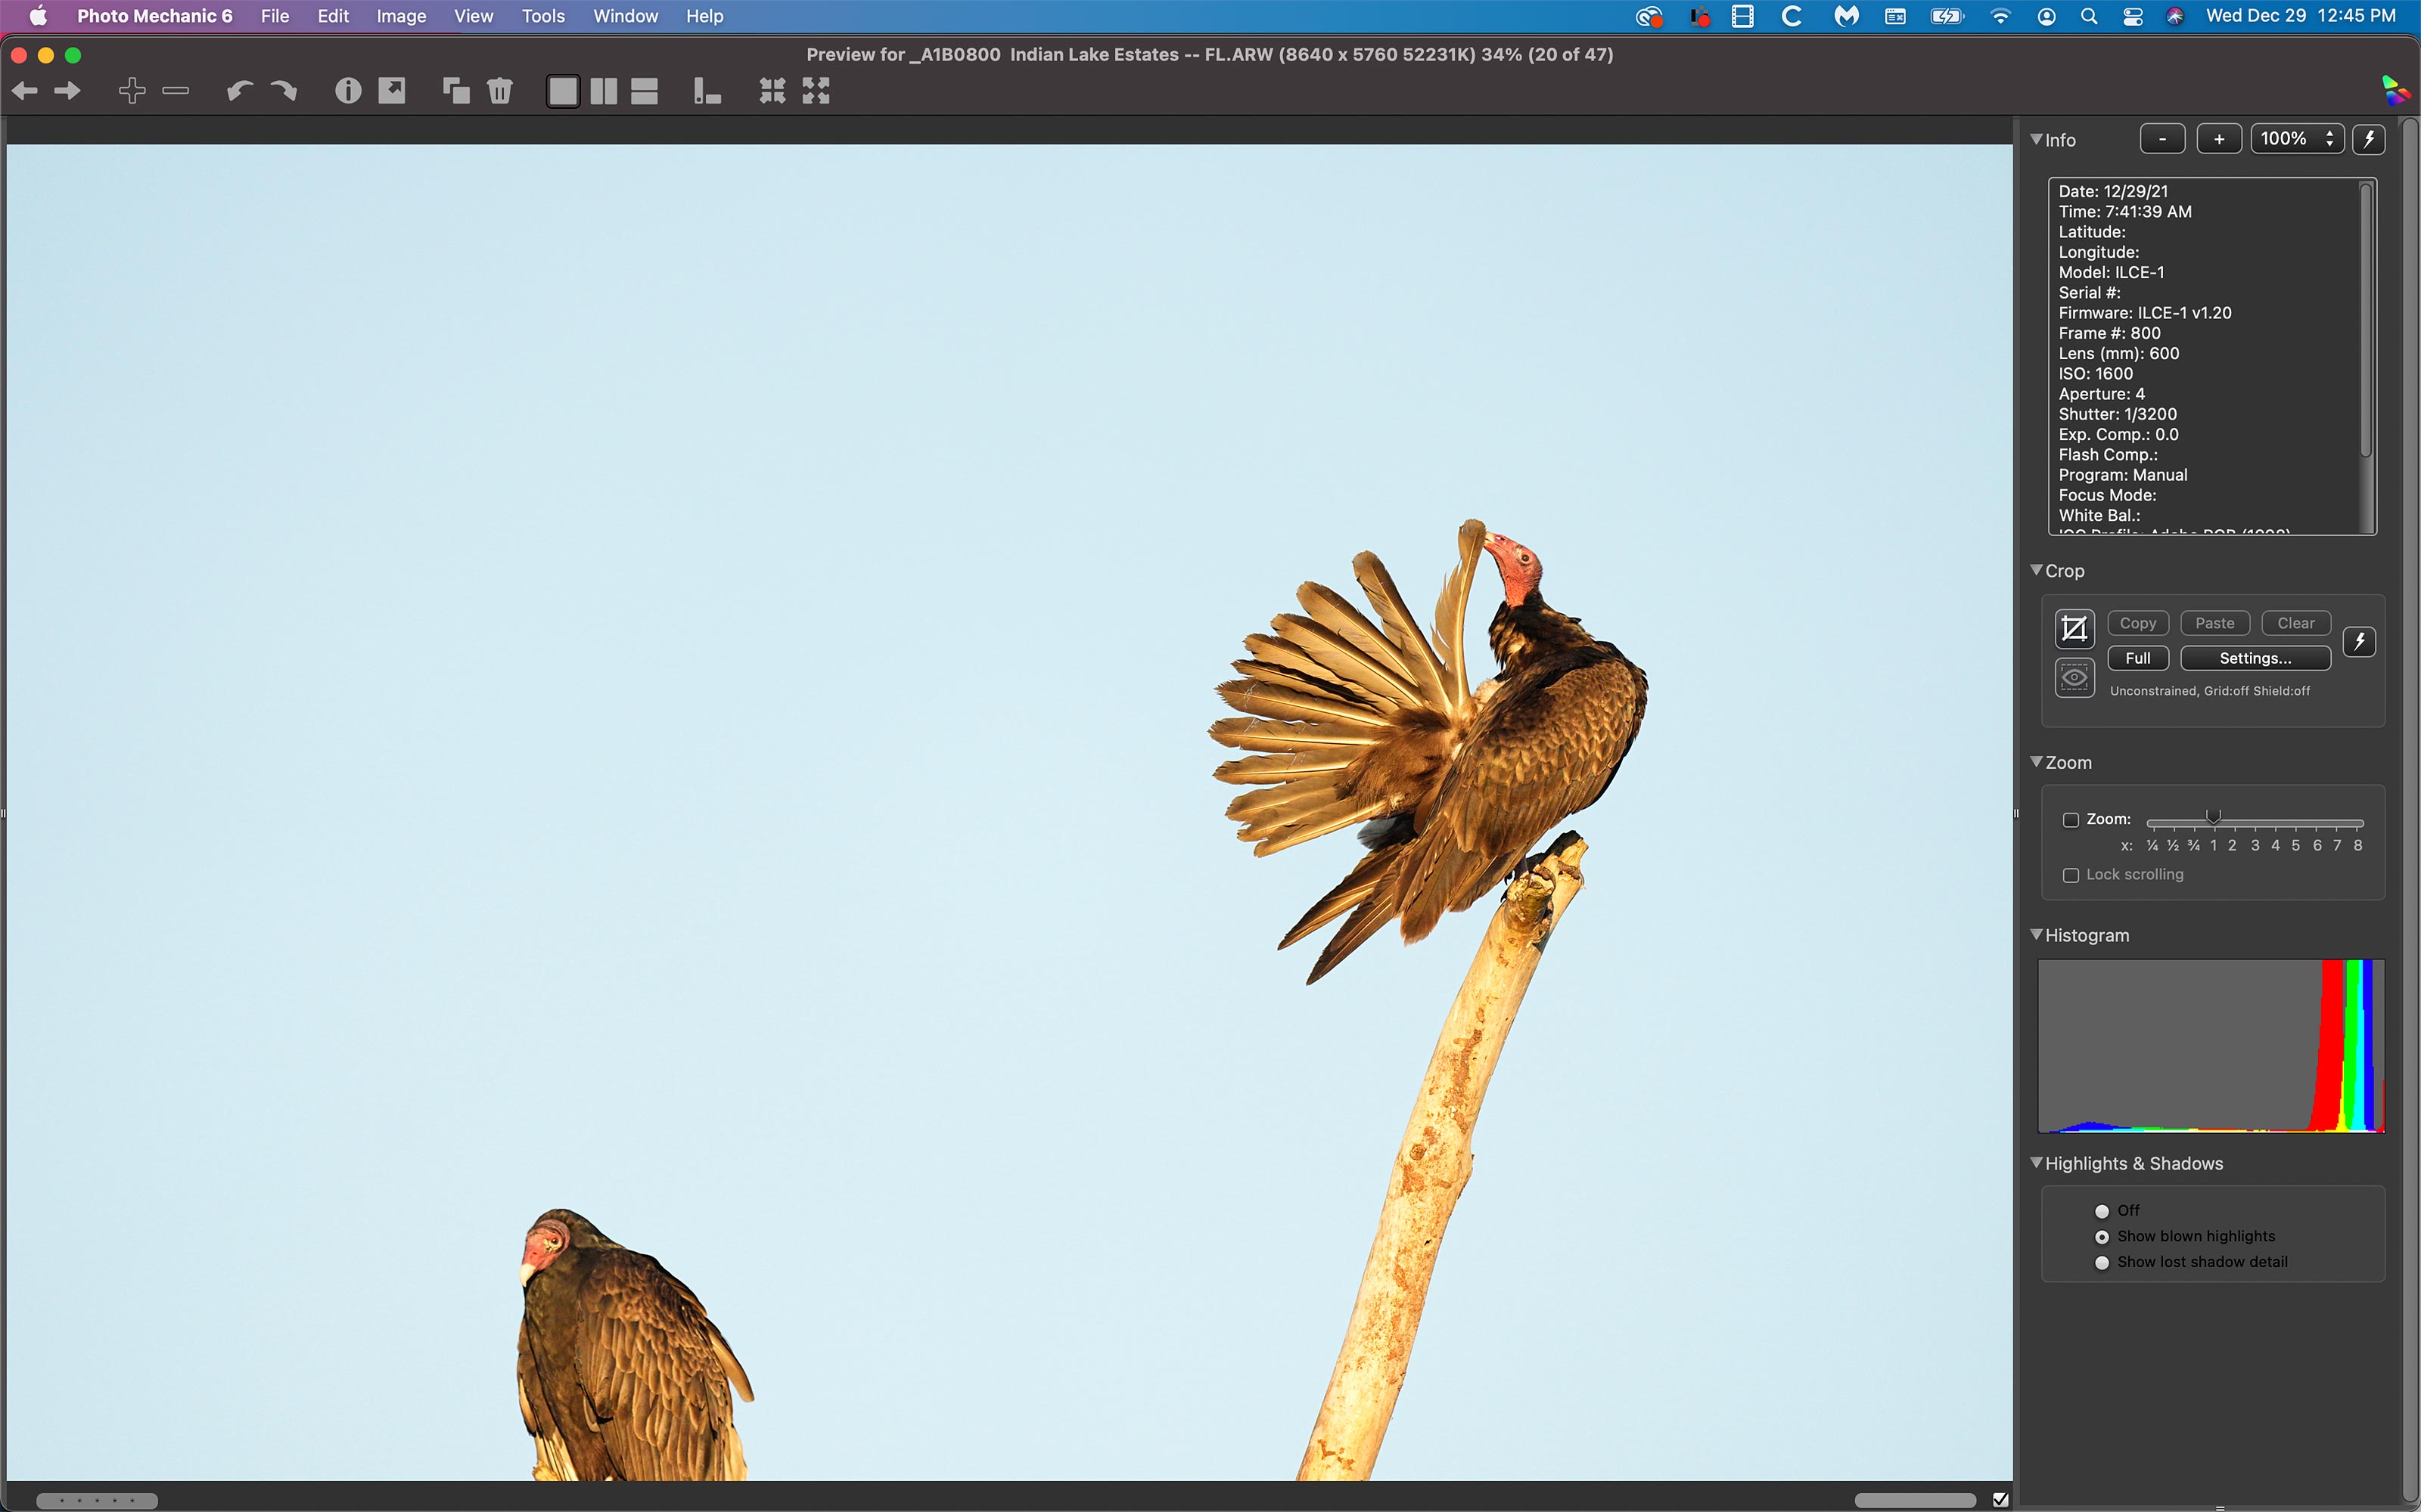Toggle the checkmark box at bottom of preview
The image size is (2421, 1512).
[x=2000, y=1499]
